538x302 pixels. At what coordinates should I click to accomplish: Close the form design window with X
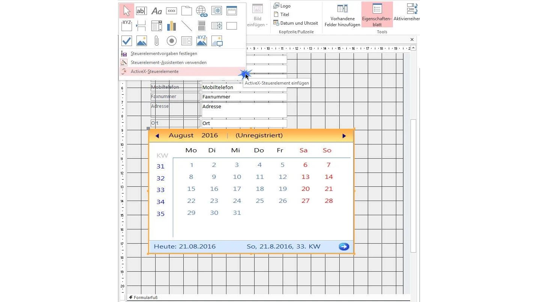[412, 40]
